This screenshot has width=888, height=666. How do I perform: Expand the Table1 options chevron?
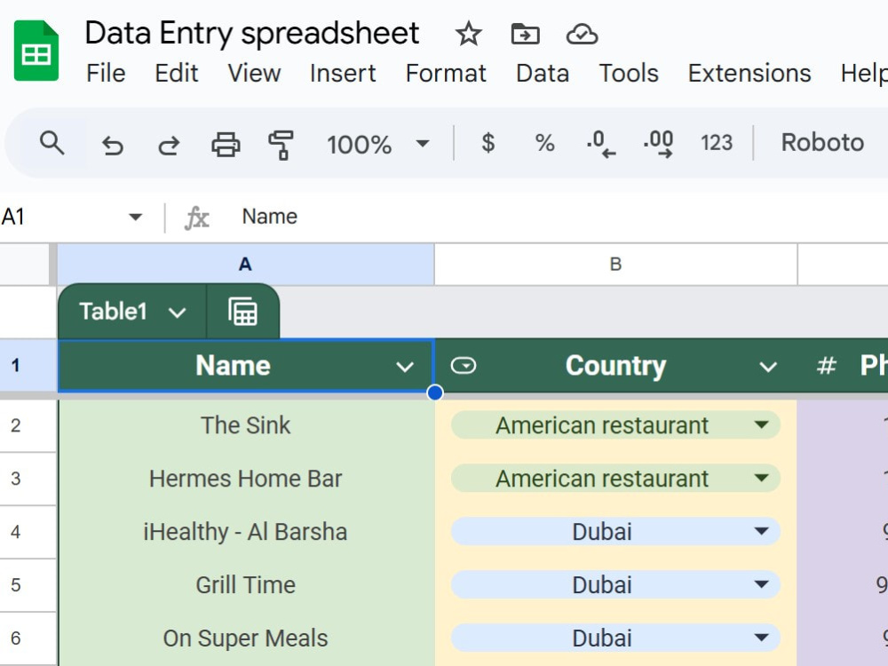click(178, 312)
